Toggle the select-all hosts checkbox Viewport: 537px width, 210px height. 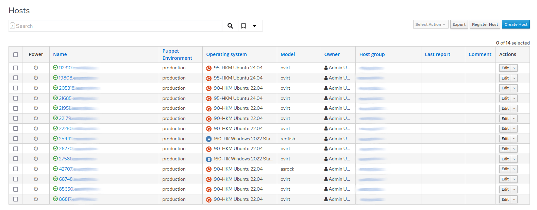click(16, 55)
